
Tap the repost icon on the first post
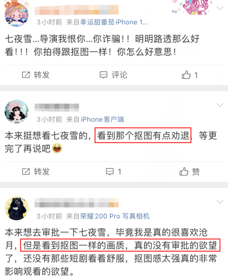(x=26, y=75)
